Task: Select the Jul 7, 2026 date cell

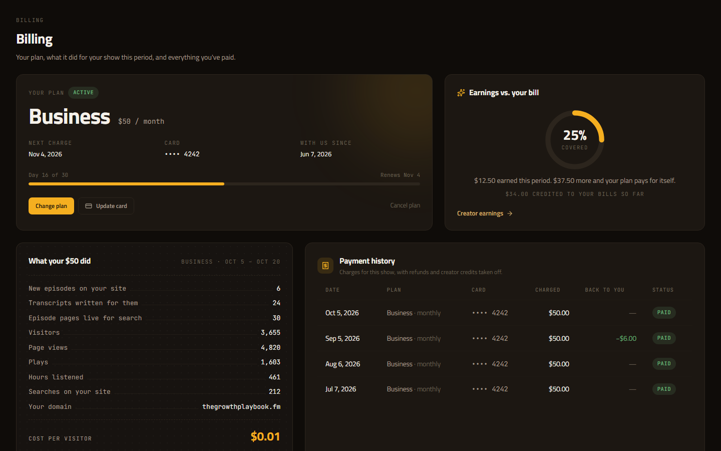Action: [341, 389]
